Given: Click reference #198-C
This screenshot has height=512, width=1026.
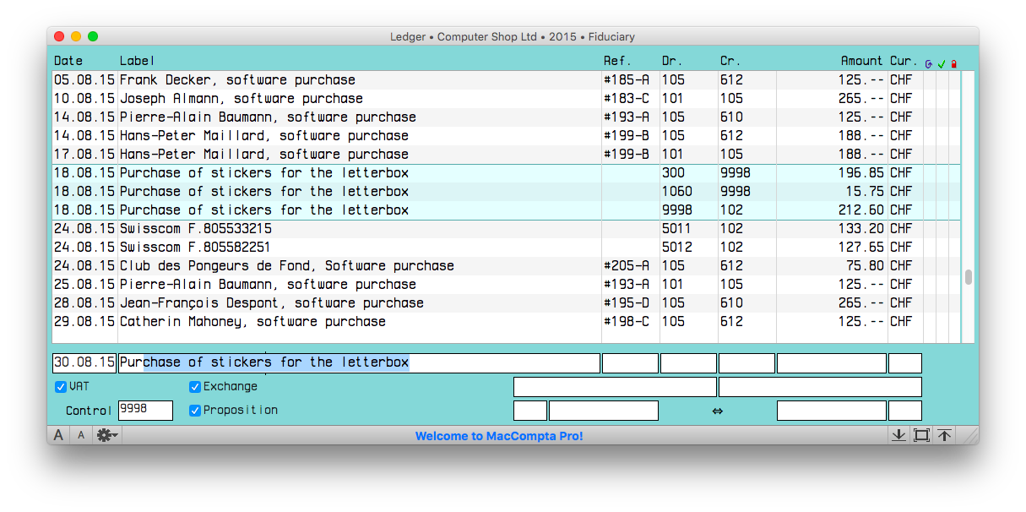Looking at the screenshot, I should [x=627, y=322].
